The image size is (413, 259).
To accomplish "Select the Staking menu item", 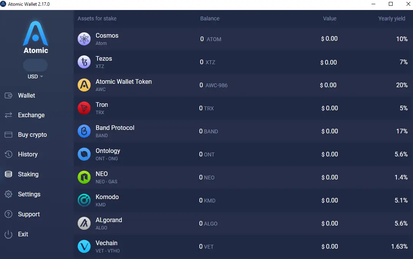I will coord(28,174).
